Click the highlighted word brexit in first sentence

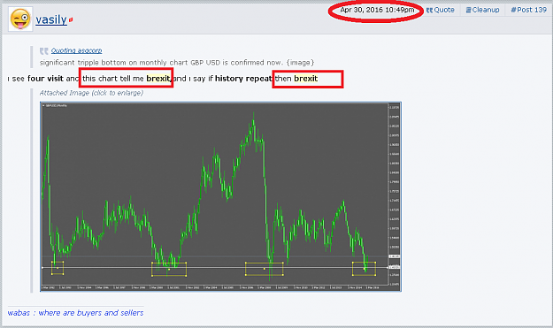click(x=158, y=78)
